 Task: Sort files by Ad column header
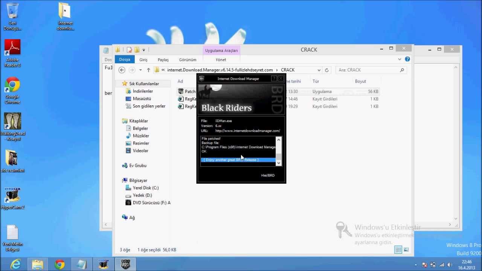[x=180, y=81]
